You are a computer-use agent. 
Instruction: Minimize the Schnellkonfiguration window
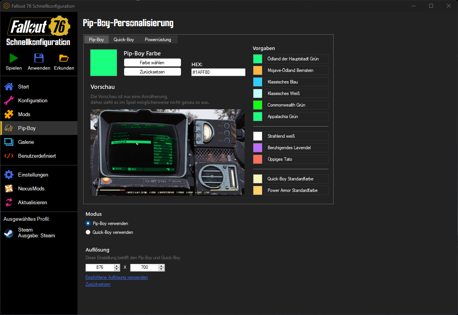[x=414, y=6]
